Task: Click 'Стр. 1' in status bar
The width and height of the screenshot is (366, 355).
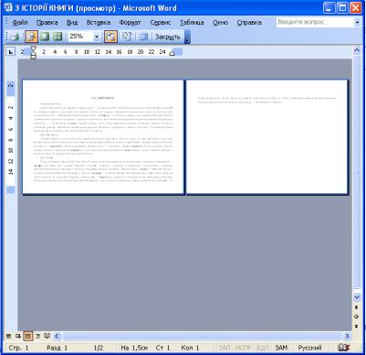Action: (x=18, y=348)
